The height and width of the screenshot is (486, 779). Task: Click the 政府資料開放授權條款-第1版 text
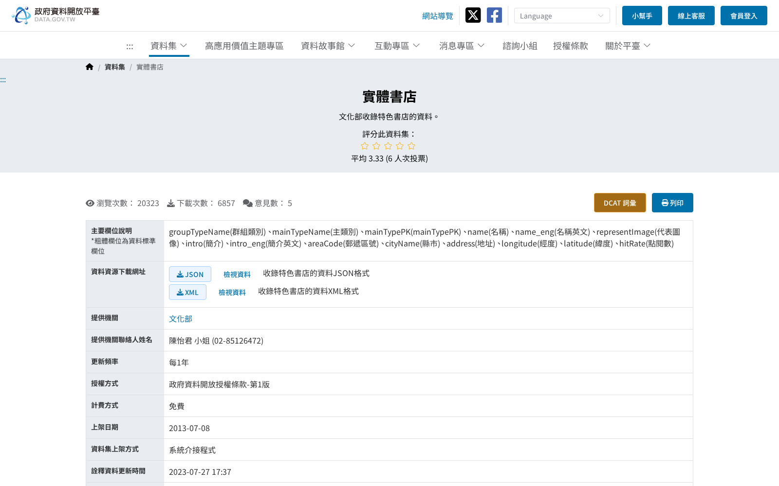(x=219, y=384)
